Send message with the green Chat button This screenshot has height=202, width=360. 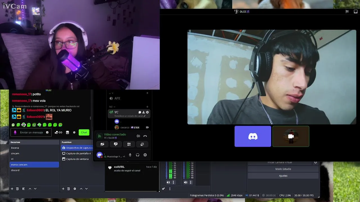coord(84,132)
